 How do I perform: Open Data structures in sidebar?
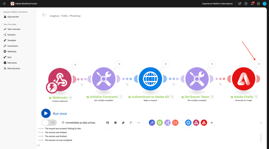click(12, 68)
